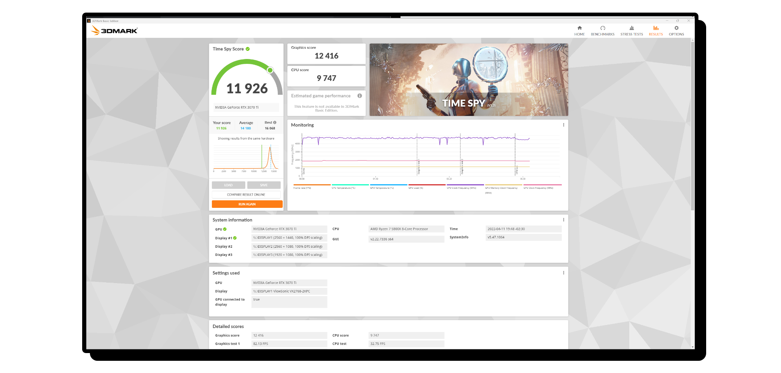Toggle the CPU Temperature legend series
The height and width of the screenshot is (373, 781).
[x=350, y=186]
